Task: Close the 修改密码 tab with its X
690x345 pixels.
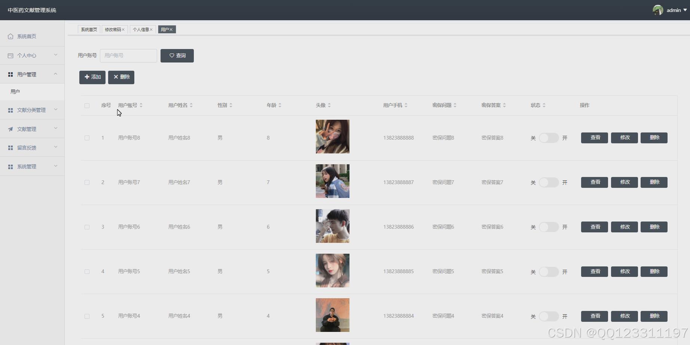Action: (x=123, y=29)
